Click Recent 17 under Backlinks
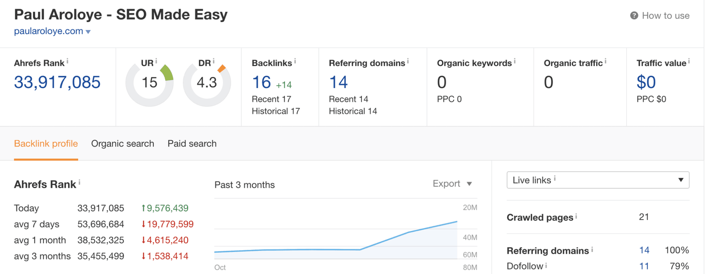Viewport: 705px width, 274px height. (x=271, y=99)
